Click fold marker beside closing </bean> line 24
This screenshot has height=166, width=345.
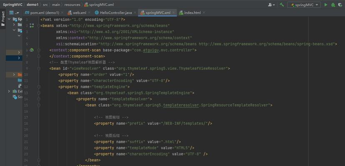click(x=39, y=160)
